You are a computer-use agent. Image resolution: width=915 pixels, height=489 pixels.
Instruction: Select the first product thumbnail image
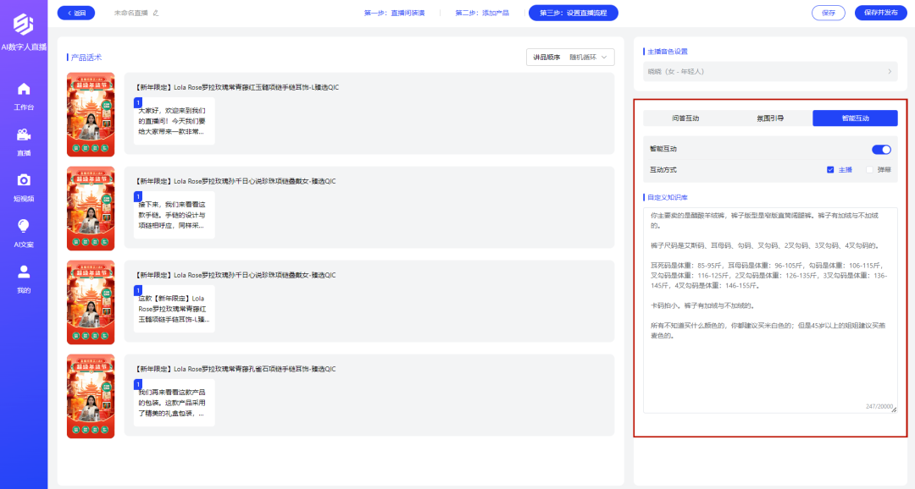click(x=91, y=114)
